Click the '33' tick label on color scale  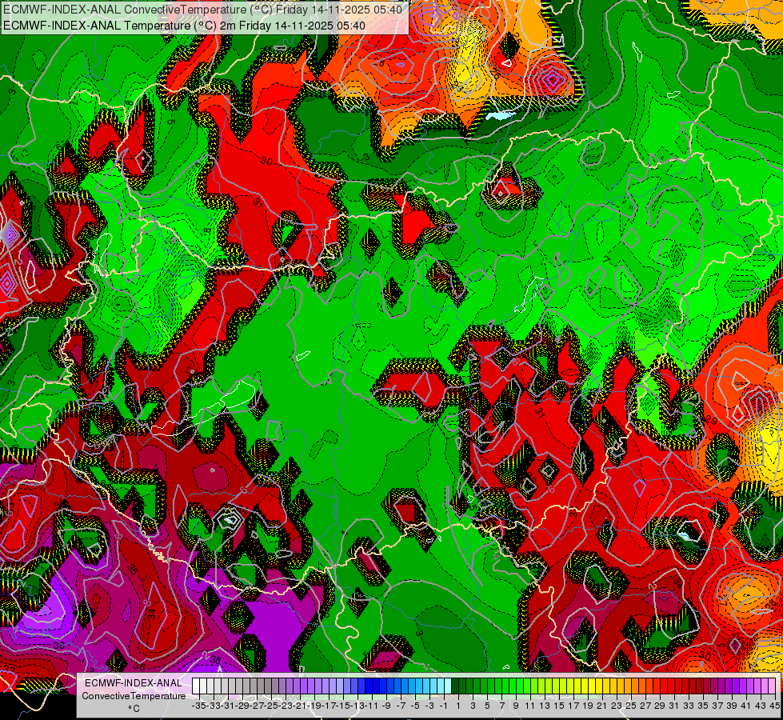689,706
